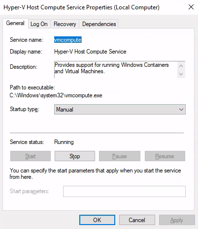Click description scroll down arrow
This screenshot has width=198, height=229.
click(181, 74)
